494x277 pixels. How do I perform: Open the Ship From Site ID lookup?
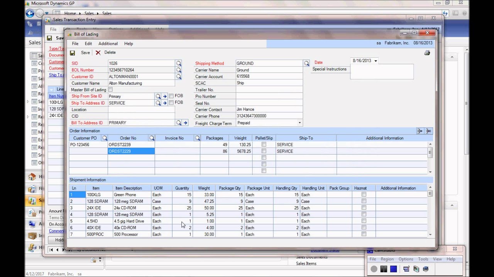[158, 96]
